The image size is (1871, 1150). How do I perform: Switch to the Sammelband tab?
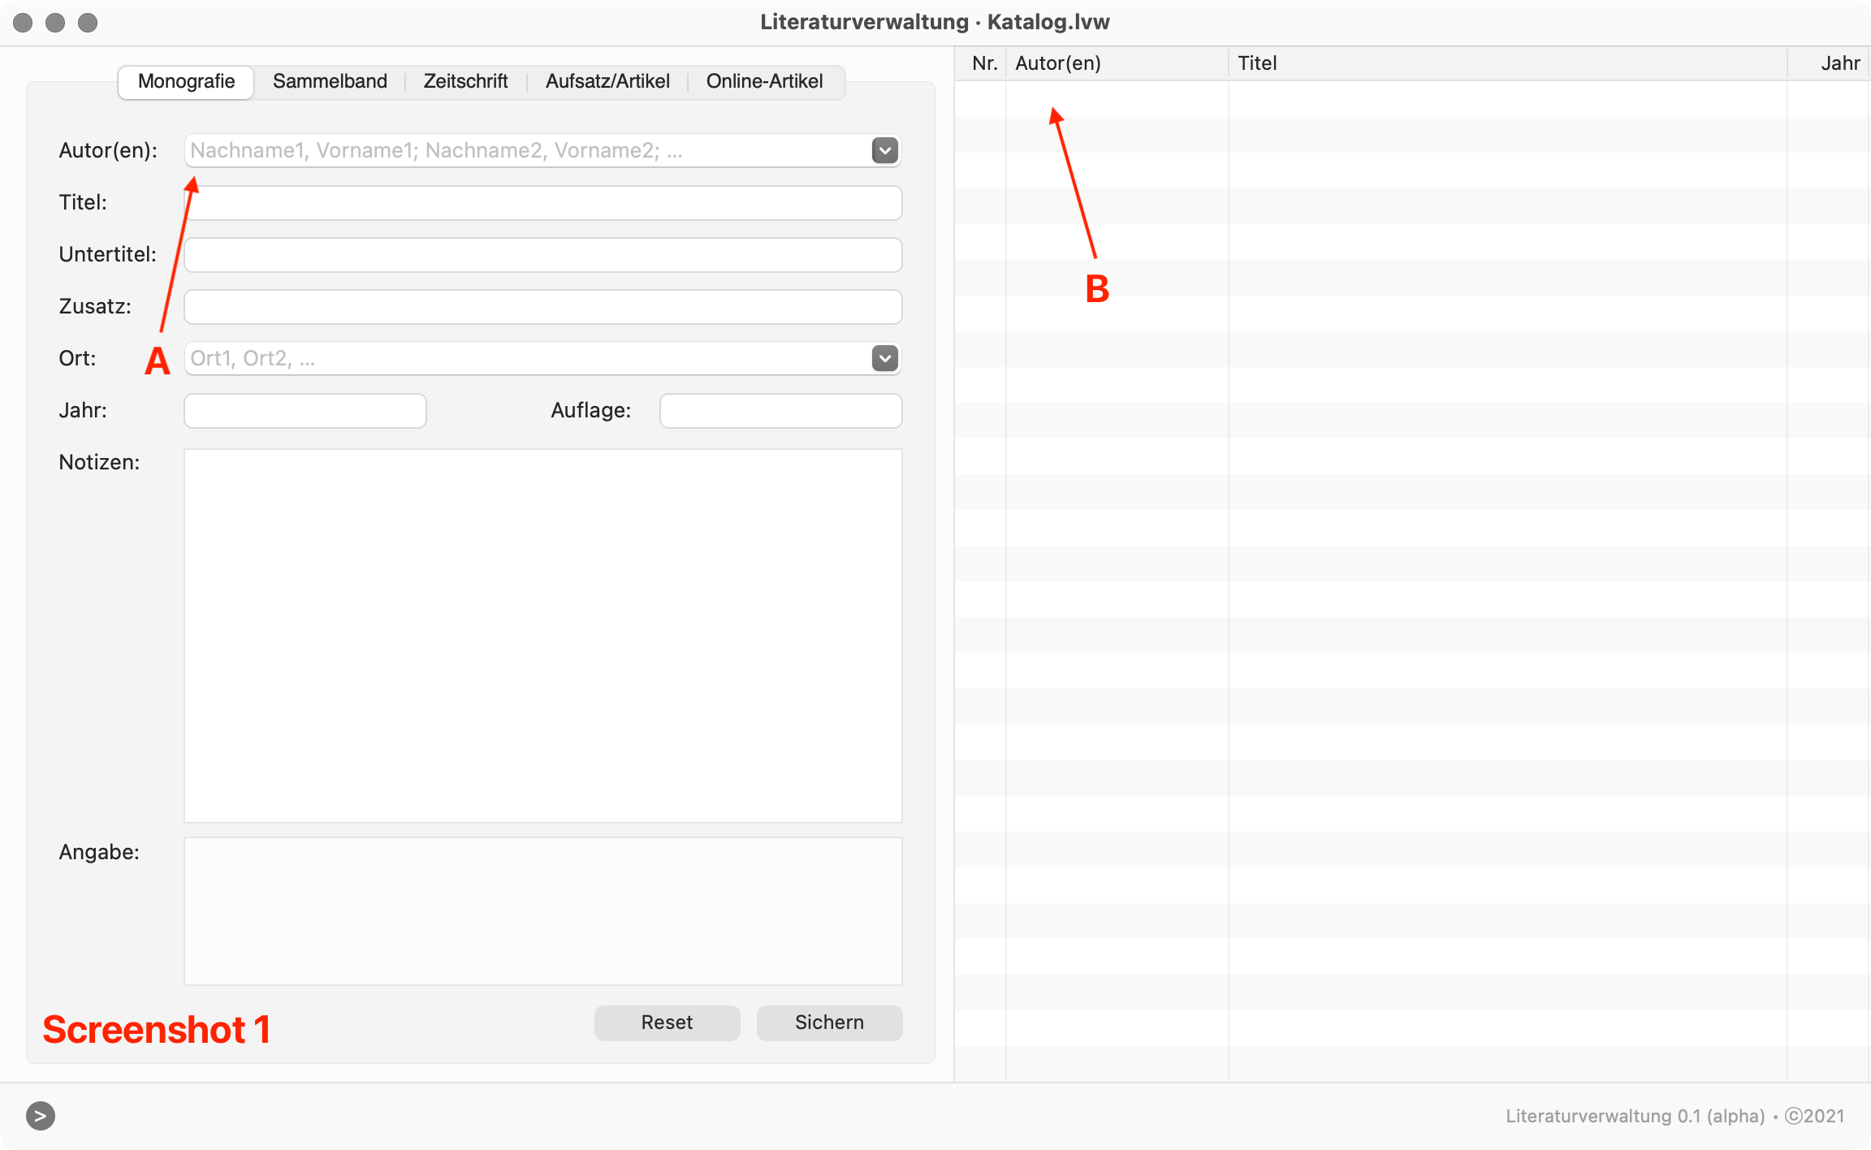point(330,81)
